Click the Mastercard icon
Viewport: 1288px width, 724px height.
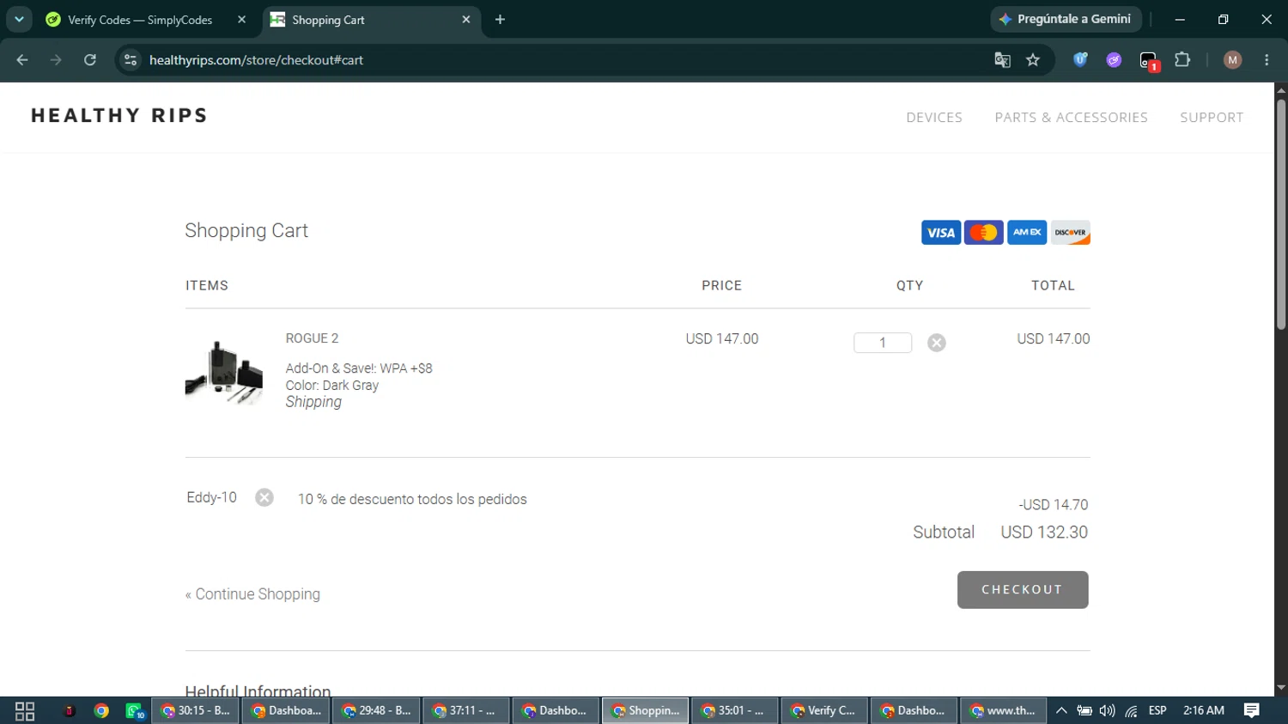click(x=984, y=233)
